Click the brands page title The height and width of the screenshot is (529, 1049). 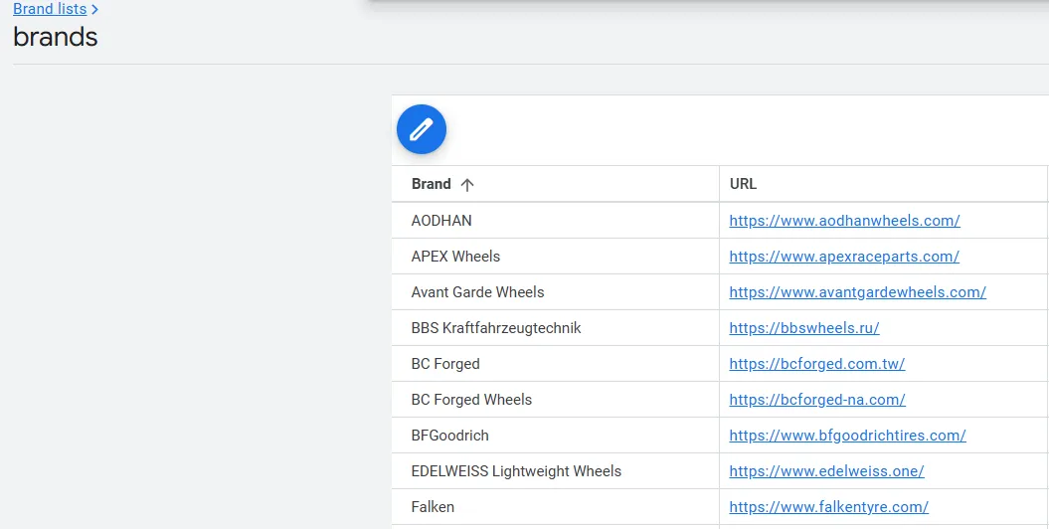(55, 37)
